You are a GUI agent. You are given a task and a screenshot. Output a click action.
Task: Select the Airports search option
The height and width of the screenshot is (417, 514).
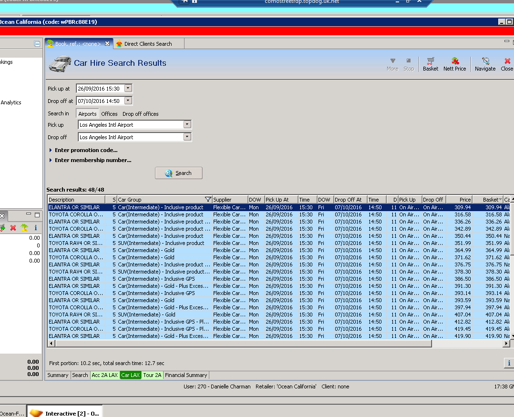(87, 114)
